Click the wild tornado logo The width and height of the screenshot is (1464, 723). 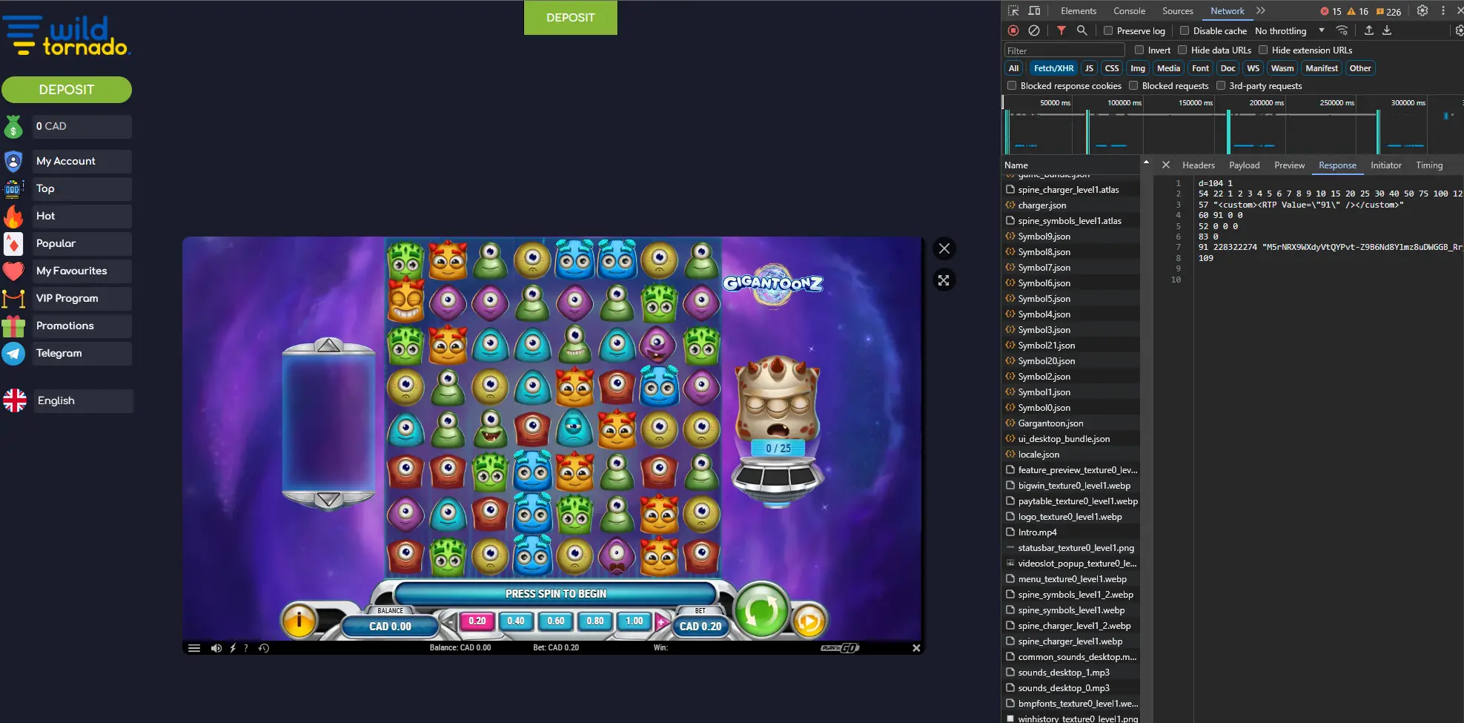coord(67,36)
